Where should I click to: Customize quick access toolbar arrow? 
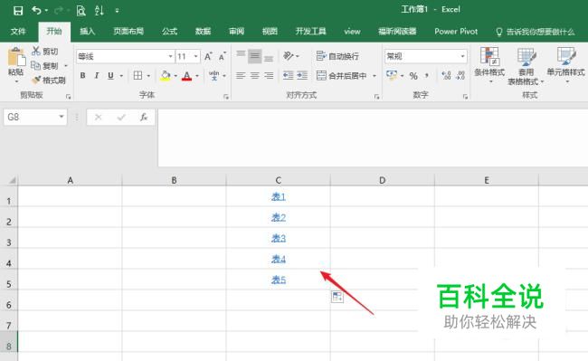pos(117,11)
